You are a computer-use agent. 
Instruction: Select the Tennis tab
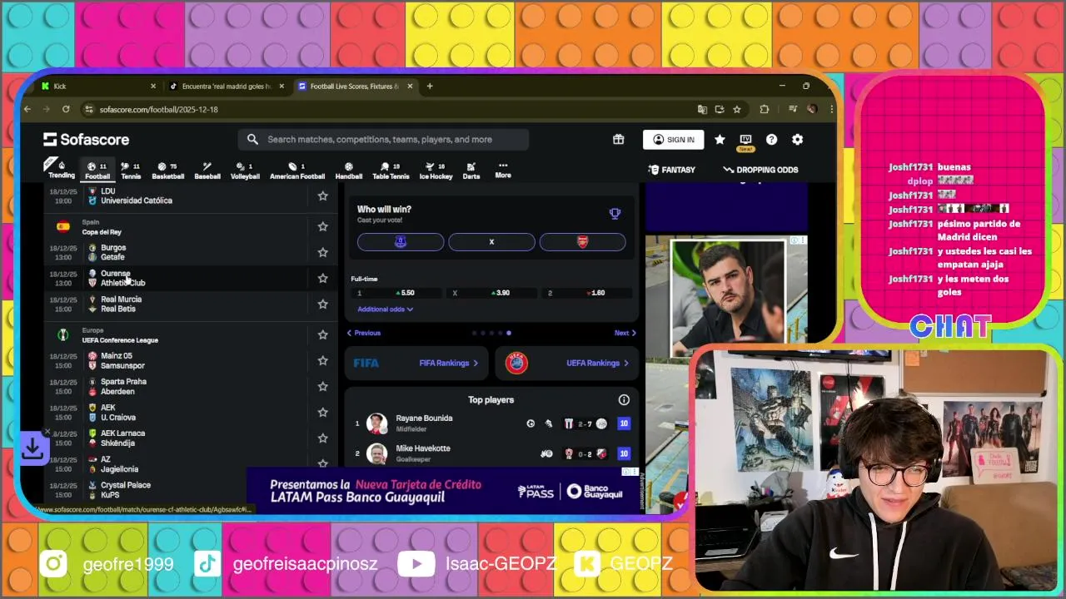tap(131, 170)
